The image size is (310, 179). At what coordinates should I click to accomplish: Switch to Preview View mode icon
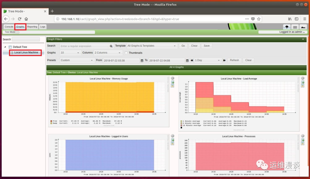click(303, 27)
